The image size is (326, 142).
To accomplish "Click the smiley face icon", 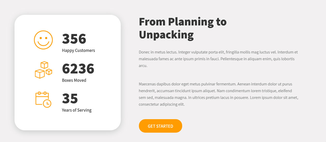I will click(43, 40).
